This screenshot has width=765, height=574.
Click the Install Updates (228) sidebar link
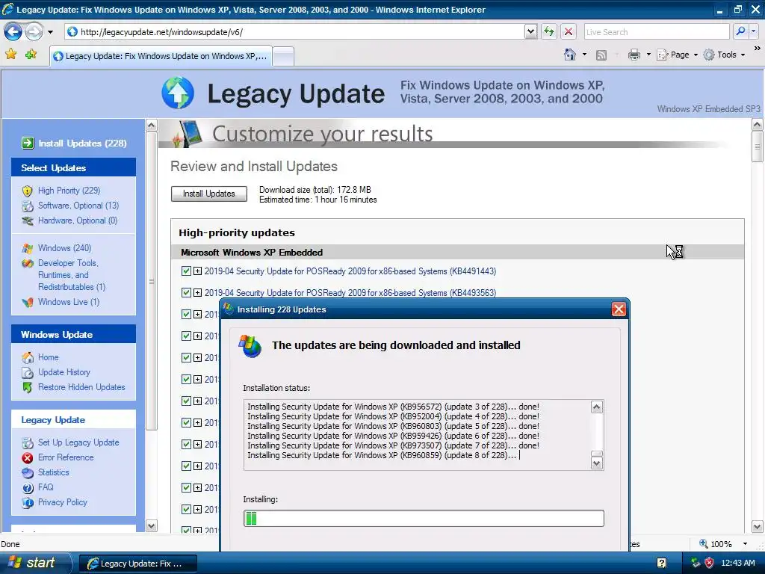click(x=82, y=143)
